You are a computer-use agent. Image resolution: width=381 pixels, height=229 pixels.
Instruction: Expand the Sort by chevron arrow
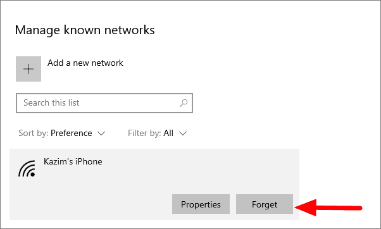pyautogui.click(x=101, y=133)
